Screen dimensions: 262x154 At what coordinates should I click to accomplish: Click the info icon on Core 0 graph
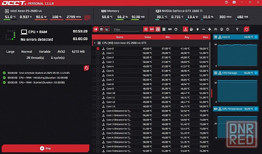[256, 37]
